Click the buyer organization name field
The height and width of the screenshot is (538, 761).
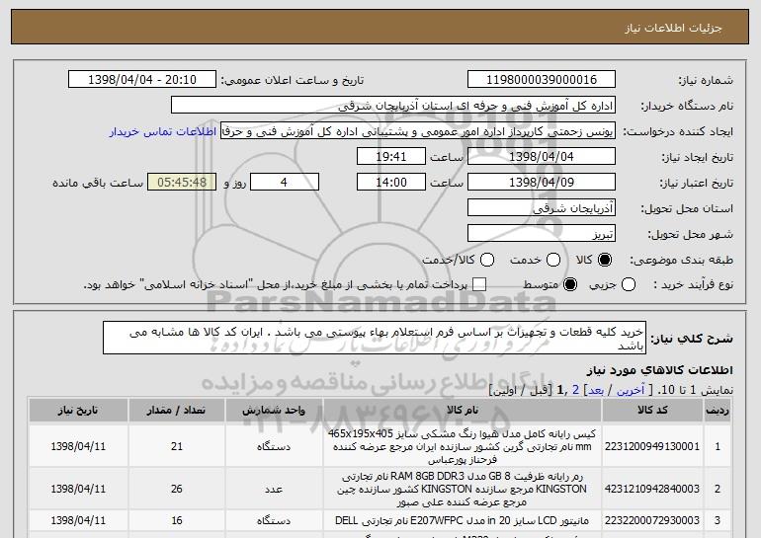click(x=393, y=106)
